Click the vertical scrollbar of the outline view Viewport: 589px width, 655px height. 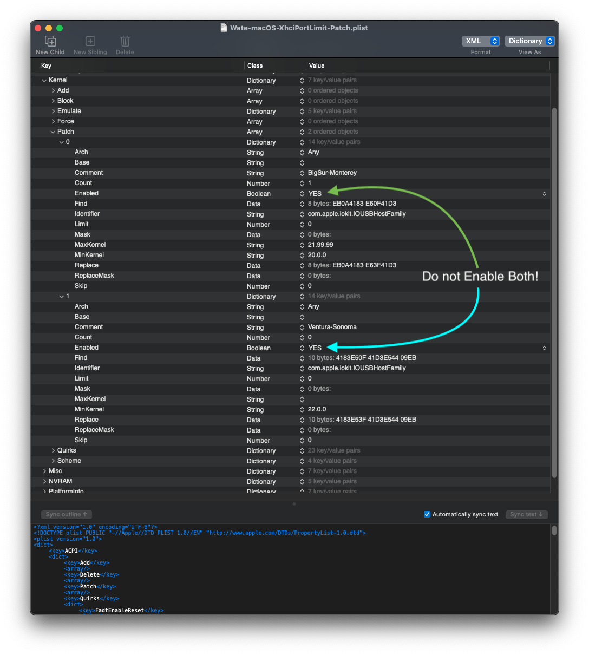coord(554,292)
